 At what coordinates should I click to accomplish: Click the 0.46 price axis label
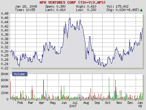point(5,18)
